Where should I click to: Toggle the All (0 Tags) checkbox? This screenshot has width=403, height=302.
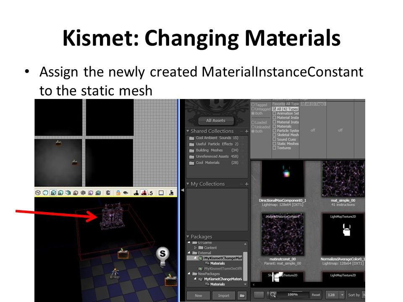pos(303,104)
